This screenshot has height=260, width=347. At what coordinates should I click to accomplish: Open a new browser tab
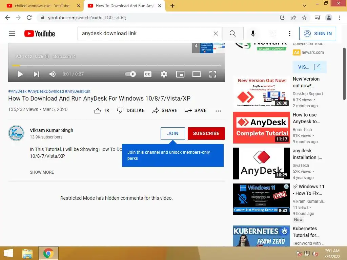click(x=172, y=6)
